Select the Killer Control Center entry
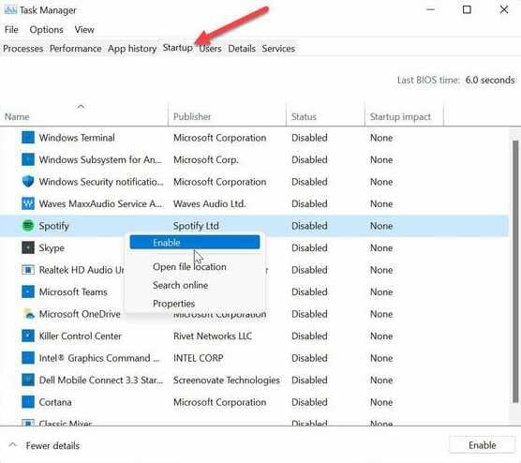The width and height of the screenshot is (521, 463). (x=80, y=336)
